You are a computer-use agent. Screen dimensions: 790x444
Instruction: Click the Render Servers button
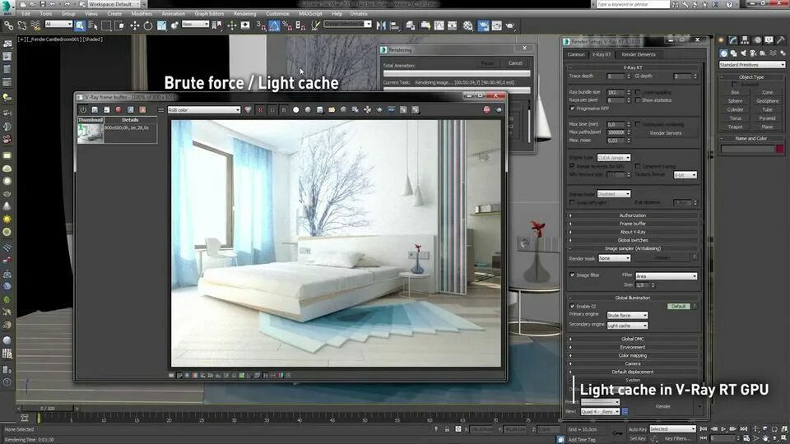[666, 133]
